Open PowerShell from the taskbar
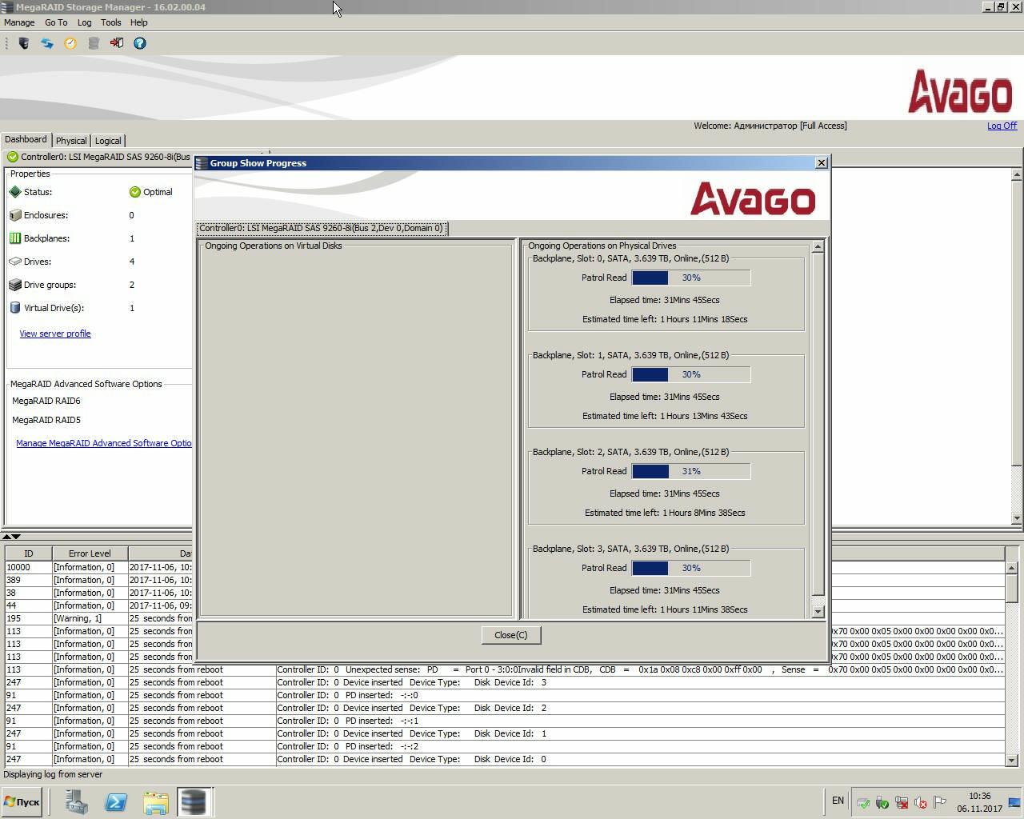Image resolution: width=1024 pixels, height=819 pixels. 116,801
